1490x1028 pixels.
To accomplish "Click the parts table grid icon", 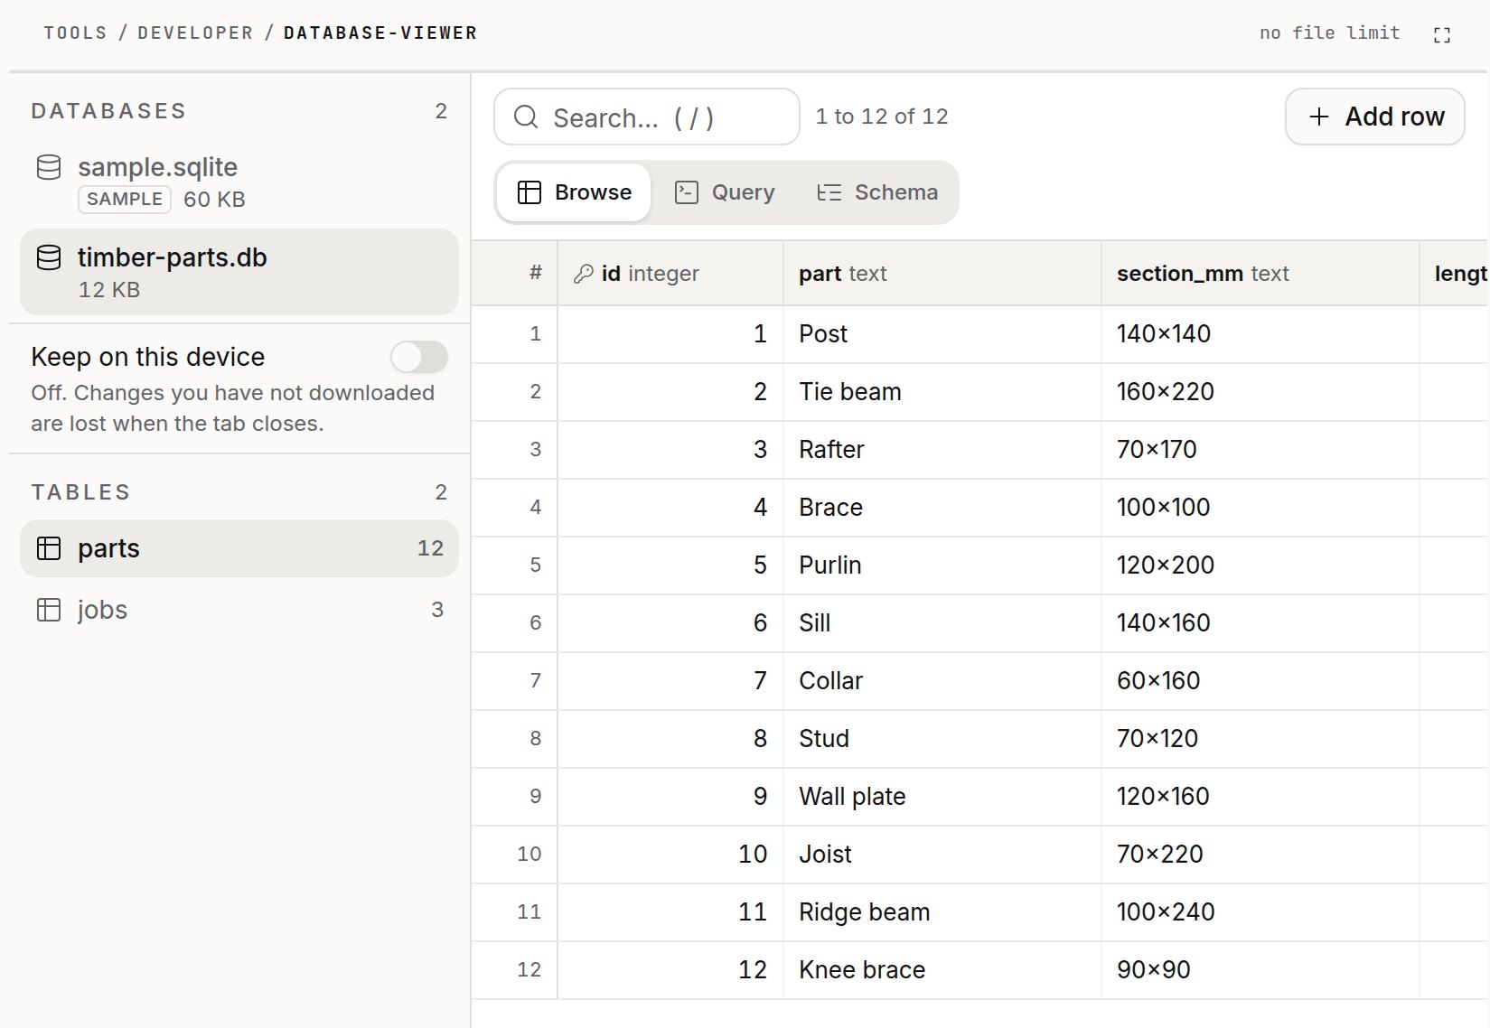I will [49, 548].
